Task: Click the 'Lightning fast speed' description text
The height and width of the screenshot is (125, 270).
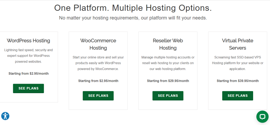Action: coord(28,56)
